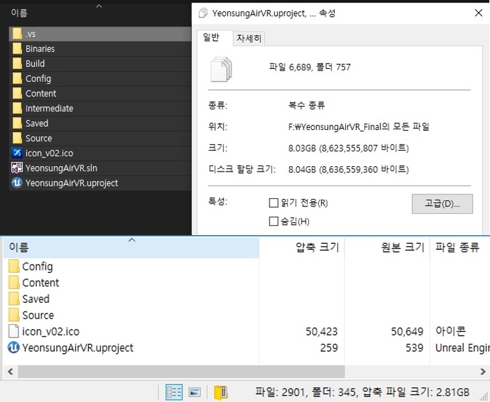Click the blank file icon of icon_v02.ico in archive
Image resolution: width=490 pixels, height=402 pixels.
[x=13, y=332]
